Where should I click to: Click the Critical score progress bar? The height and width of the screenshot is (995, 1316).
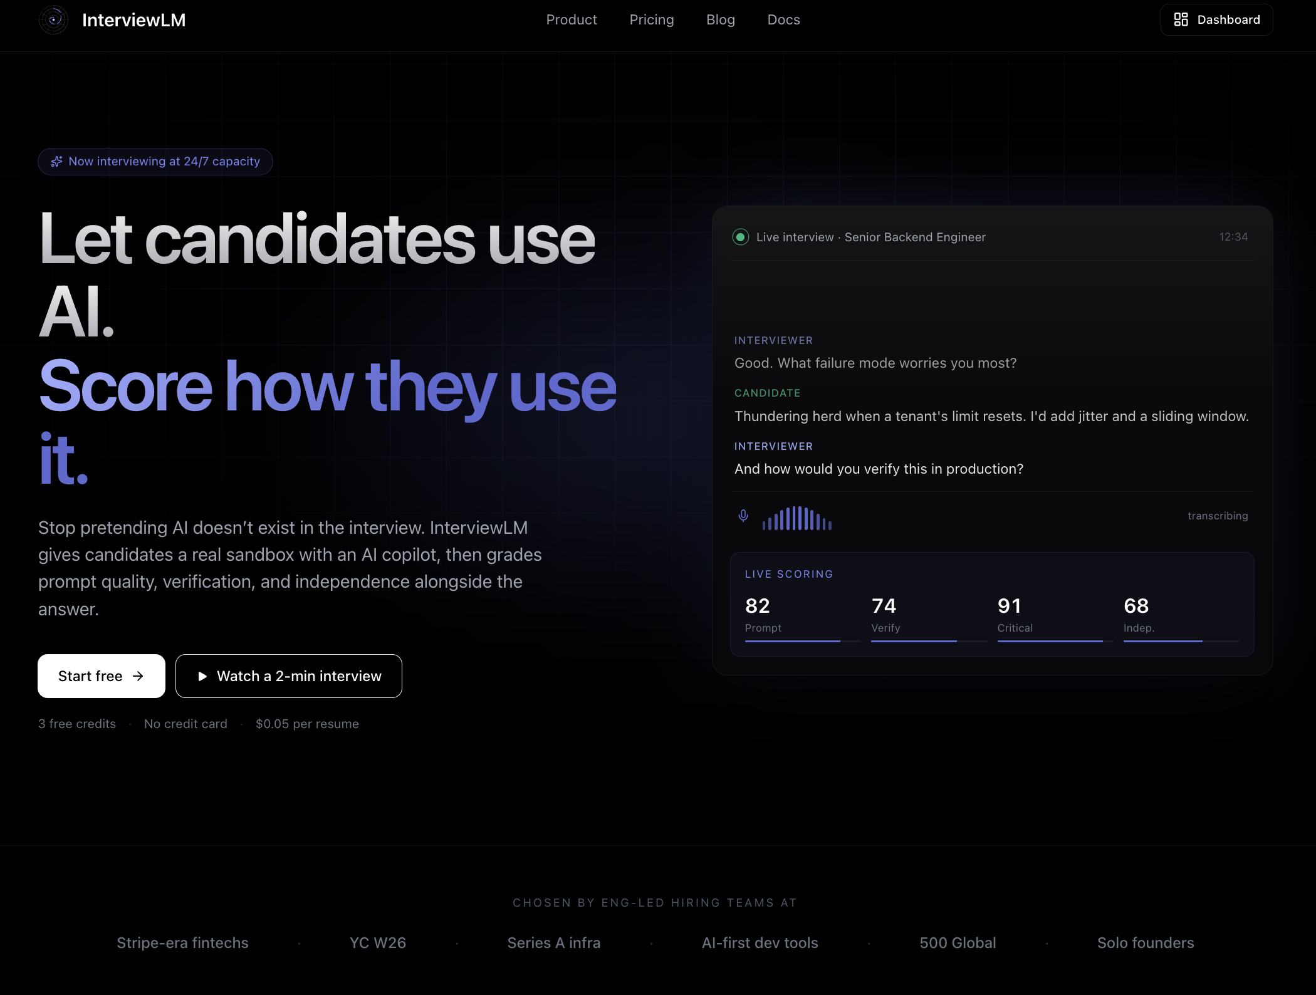[x=1055, y=641]
